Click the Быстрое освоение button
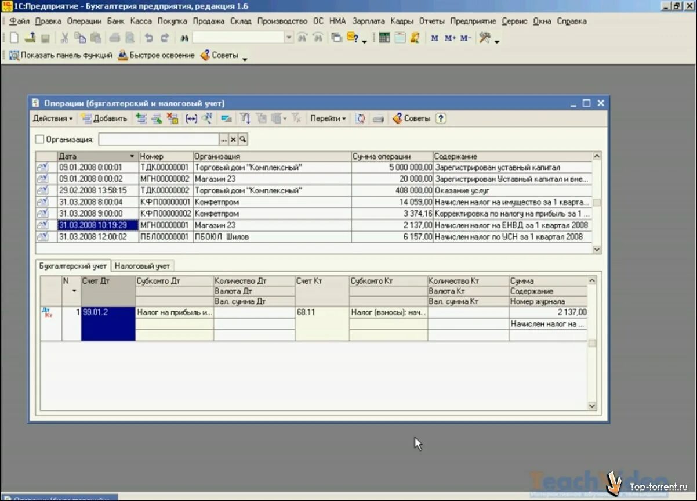The image size is (697, 501). tap(156, 55)
